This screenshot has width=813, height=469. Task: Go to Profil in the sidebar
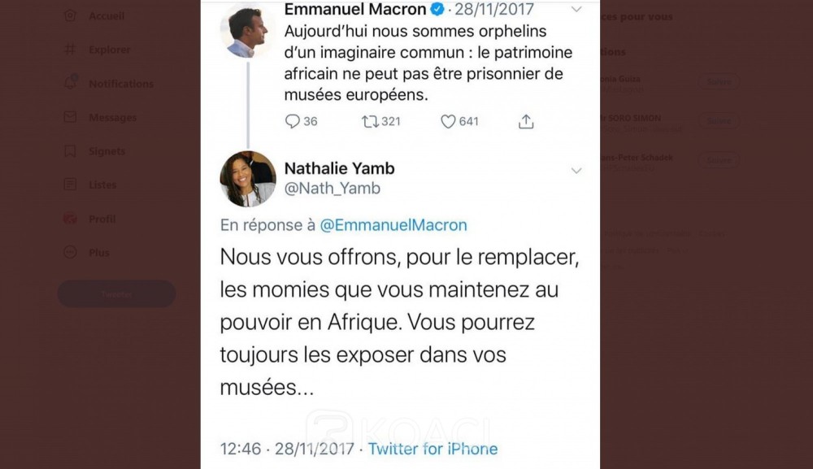(71, 219)
